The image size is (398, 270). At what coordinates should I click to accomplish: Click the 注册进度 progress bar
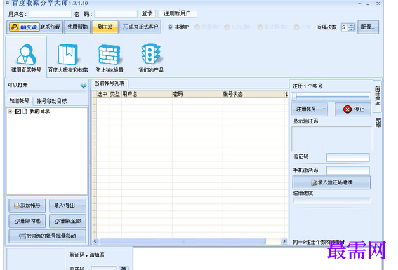(x=331, y=200)
